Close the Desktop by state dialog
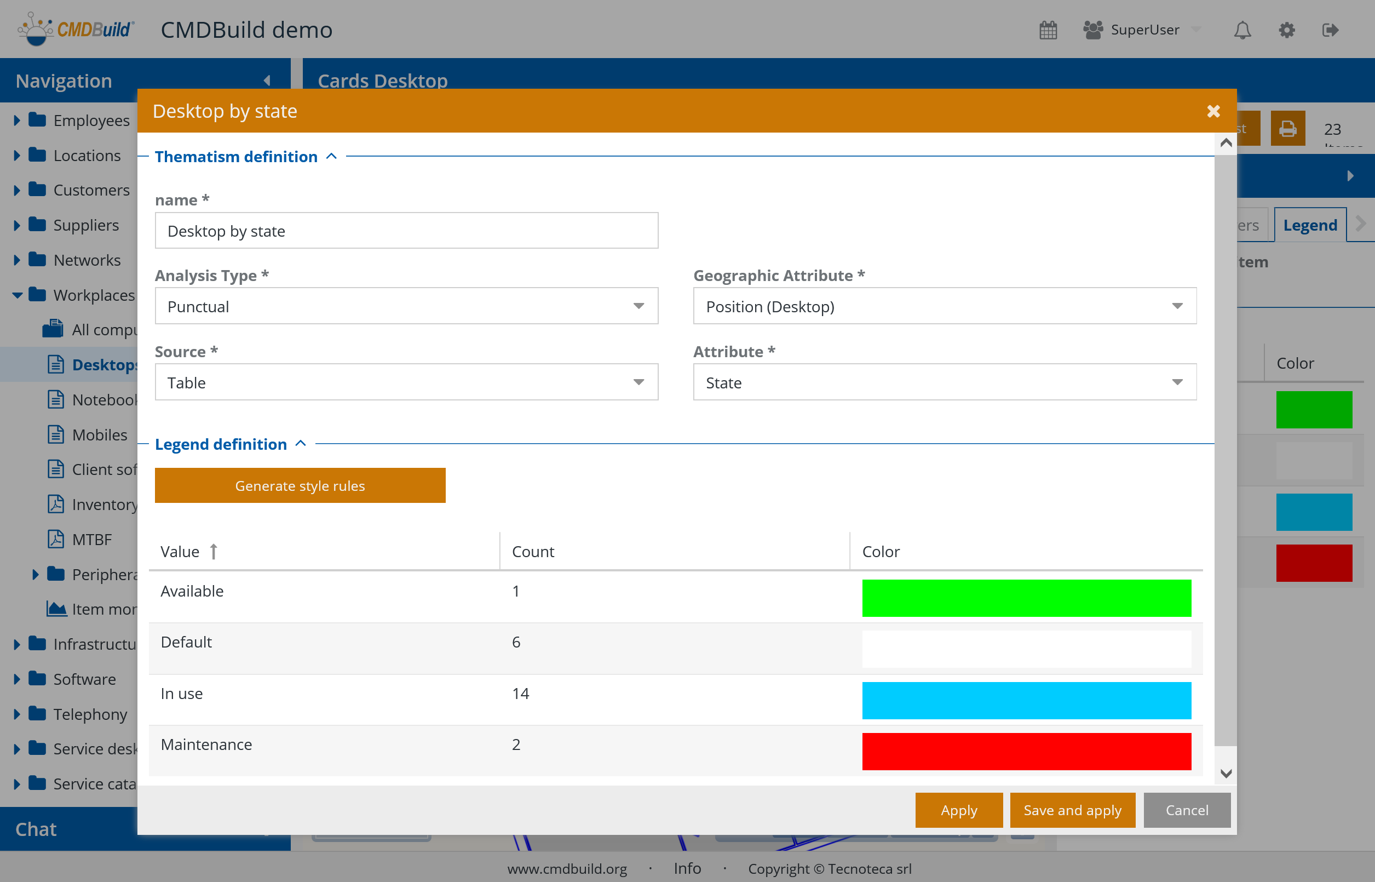The image size is (1375, 882). coord(1213,111)
